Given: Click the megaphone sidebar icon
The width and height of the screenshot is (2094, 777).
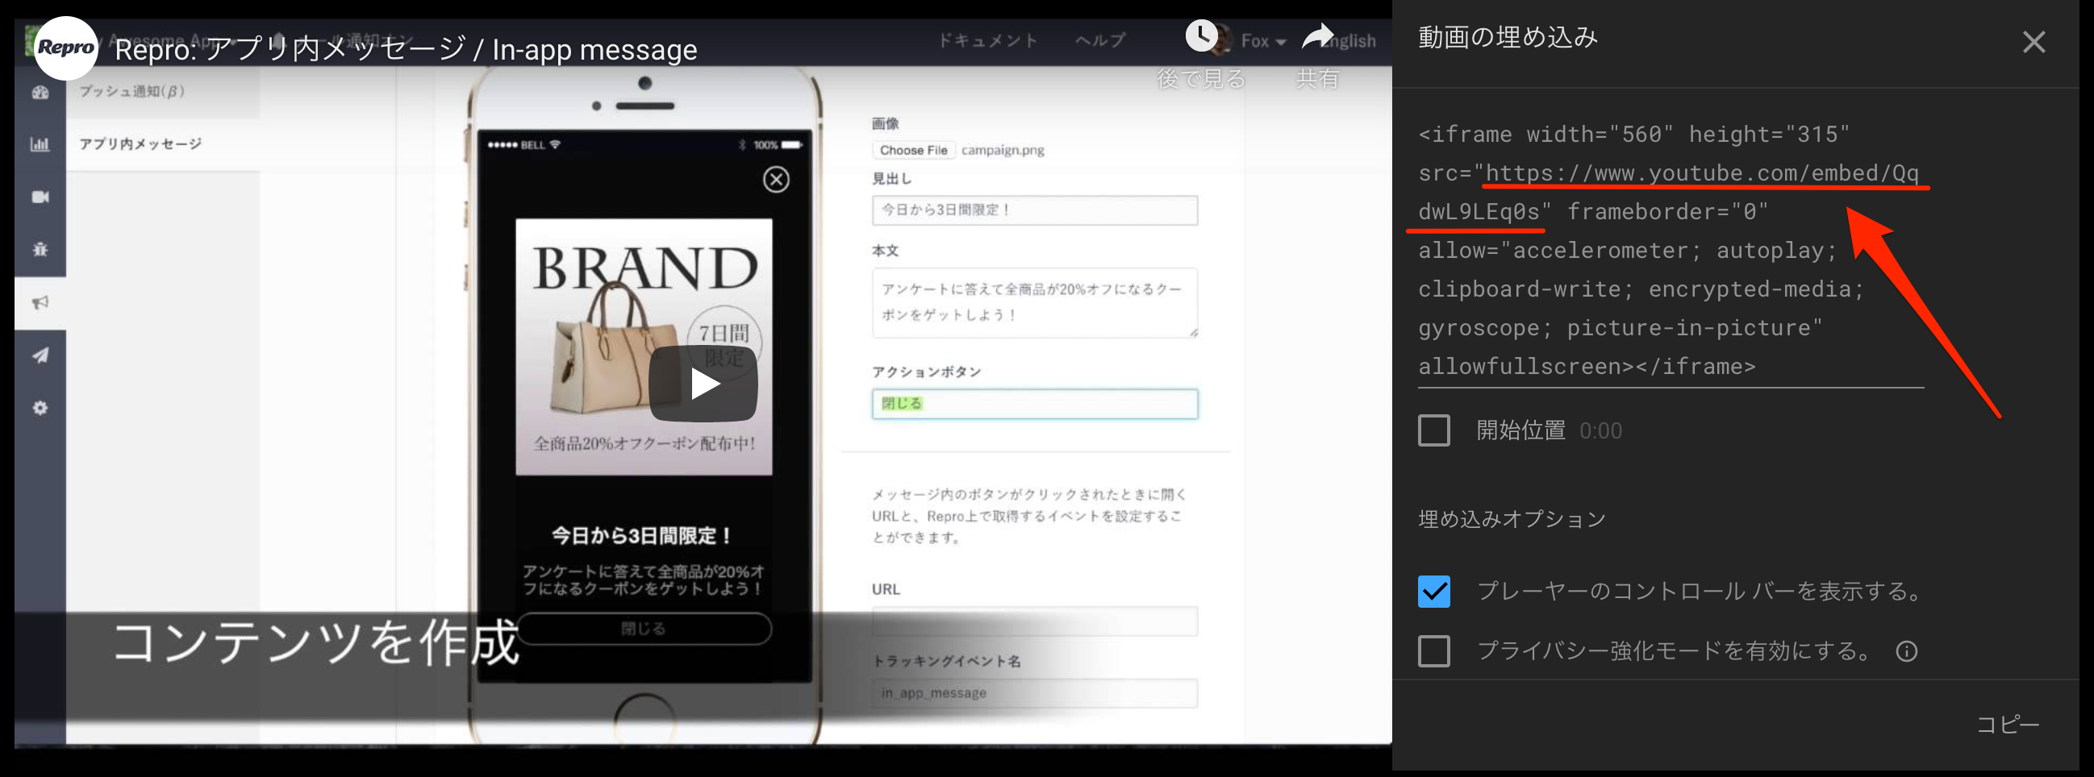Looking at the screenshot, I should pos(40,303).
